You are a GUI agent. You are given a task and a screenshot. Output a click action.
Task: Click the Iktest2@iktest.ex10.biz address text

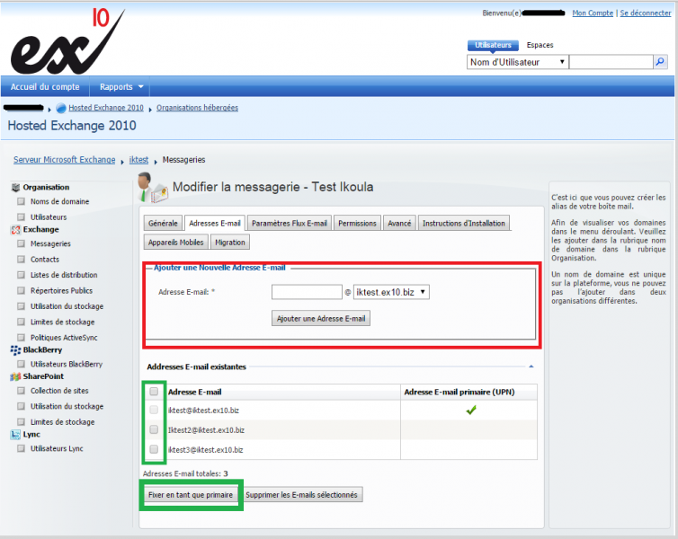(x=206, y=430)
